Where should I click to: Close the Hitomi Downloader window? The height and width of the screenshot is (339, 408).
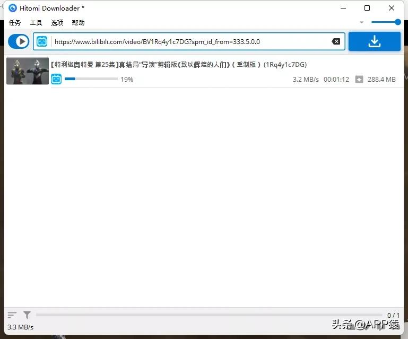pos(392,8)
